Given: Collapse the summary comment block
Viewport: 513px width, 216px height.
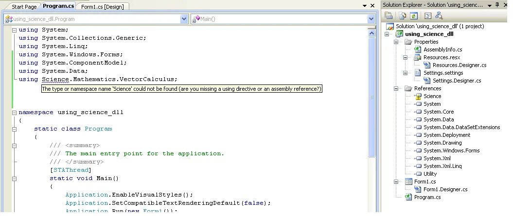Looking at the screenshot, I should [15, 146].
